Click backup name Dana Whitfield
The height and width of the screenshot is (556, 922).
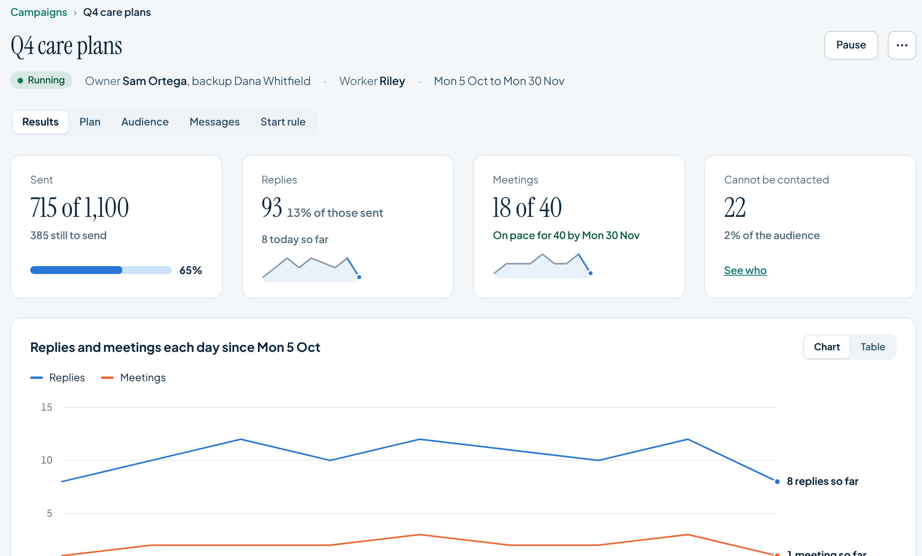point(272,81)
